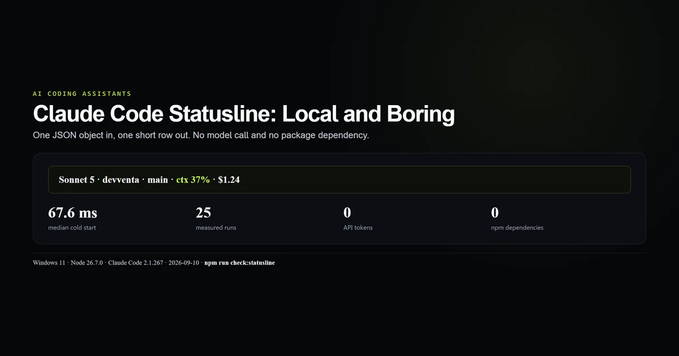
Task: Click 'Claude Code 2.1.267' in the footer
Action: point(135,263)
